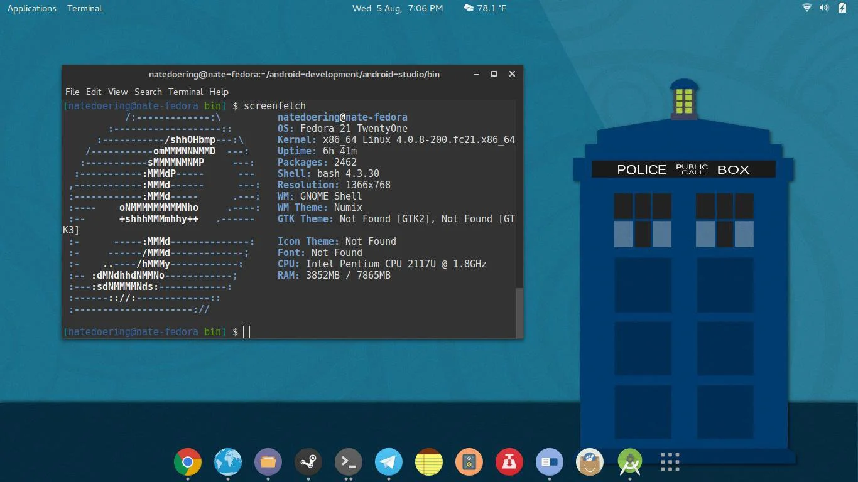
Task: Open the red download app in dock
Action: click(x=509, y=463)
